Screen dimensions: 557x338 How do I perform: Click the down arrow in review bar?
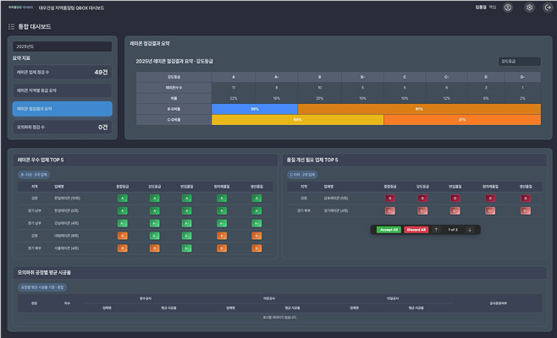[x=470, y=229]
